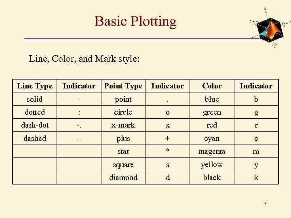Viewport: 291px width, 218px height.
Task: Select the "yellow" color cell
Action: 212,165
